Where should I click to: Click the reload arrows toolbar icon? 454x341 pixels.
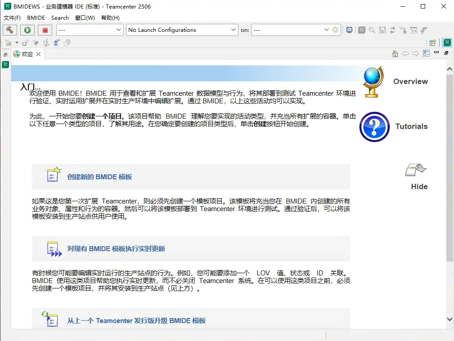(393, 30)
